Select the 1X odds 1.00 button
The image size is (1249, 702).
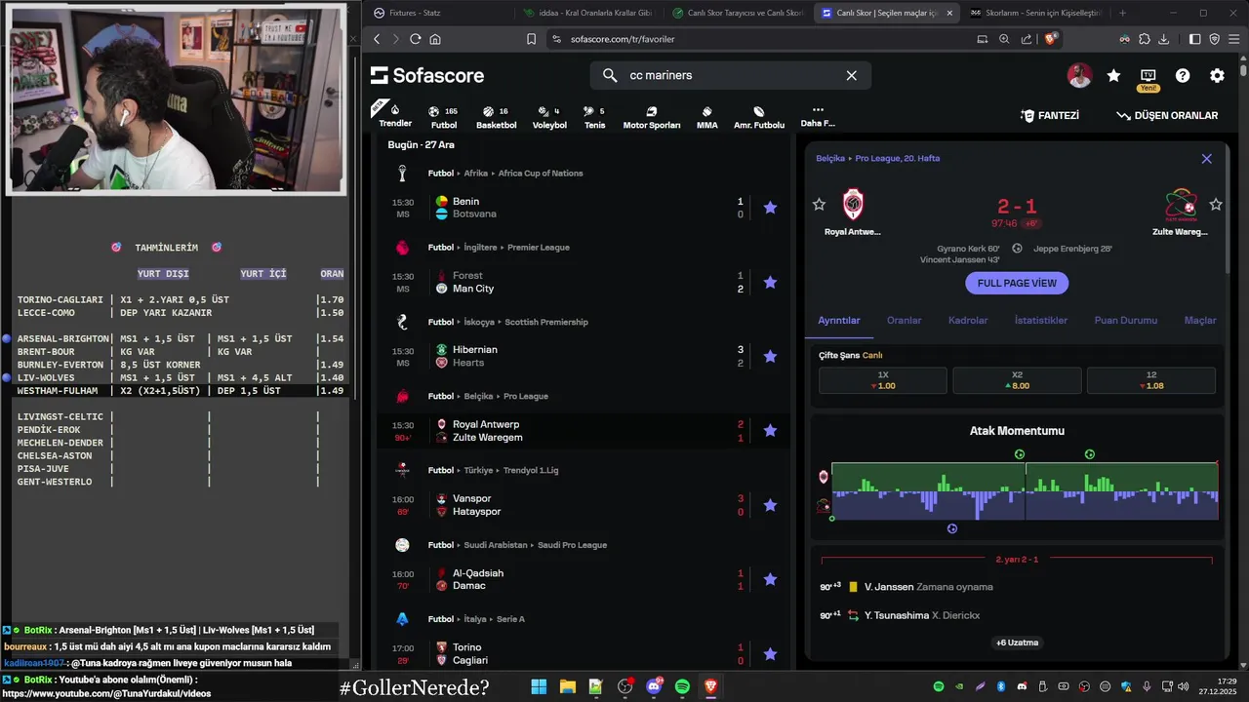pyautogui.click(x=883, y=380)
